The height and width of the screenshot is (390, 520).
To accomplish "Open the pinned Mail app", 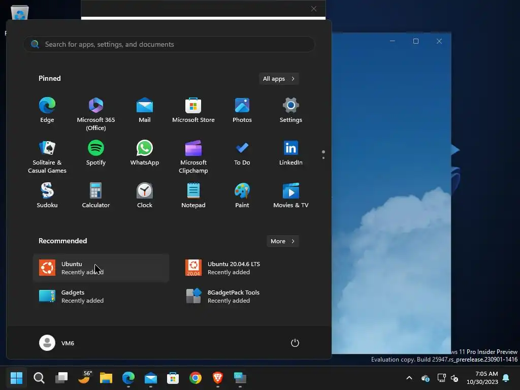I will [x=145, y=111].
